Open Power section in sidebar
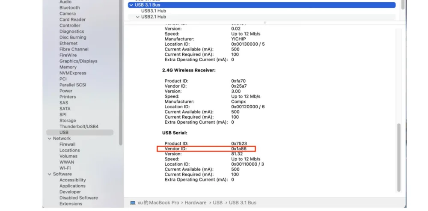Screen dimensions: 428x211 click(x=66, y=91)
